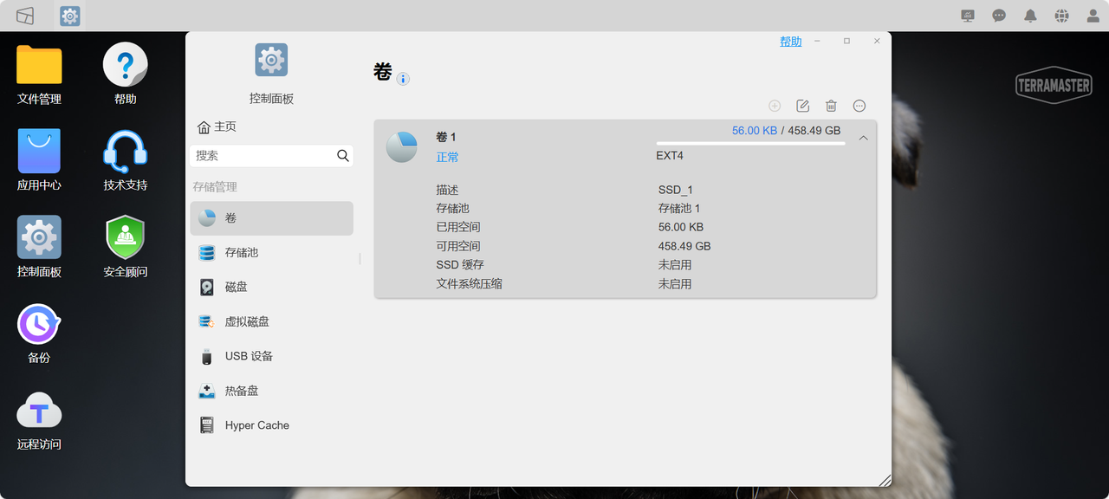This screenshot has width=1109, height=499.
Task: Click the SSD_1 description value
Action: click(x=676, y=190)
